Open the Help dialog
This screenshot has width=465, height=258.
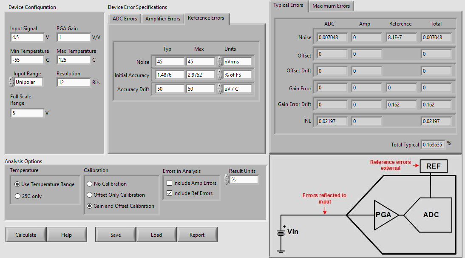(x=67, y=235)
